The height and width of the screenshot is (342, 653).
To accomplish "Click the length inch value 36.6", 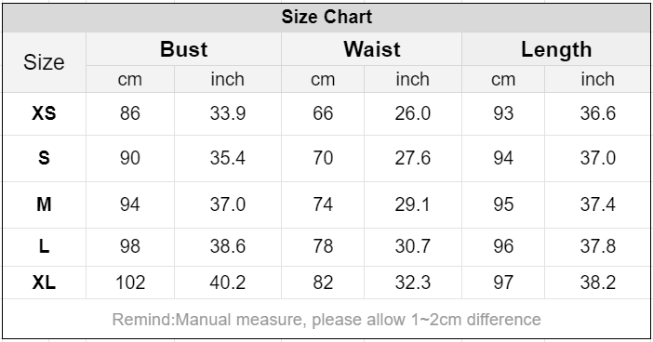I will point(597,113).
